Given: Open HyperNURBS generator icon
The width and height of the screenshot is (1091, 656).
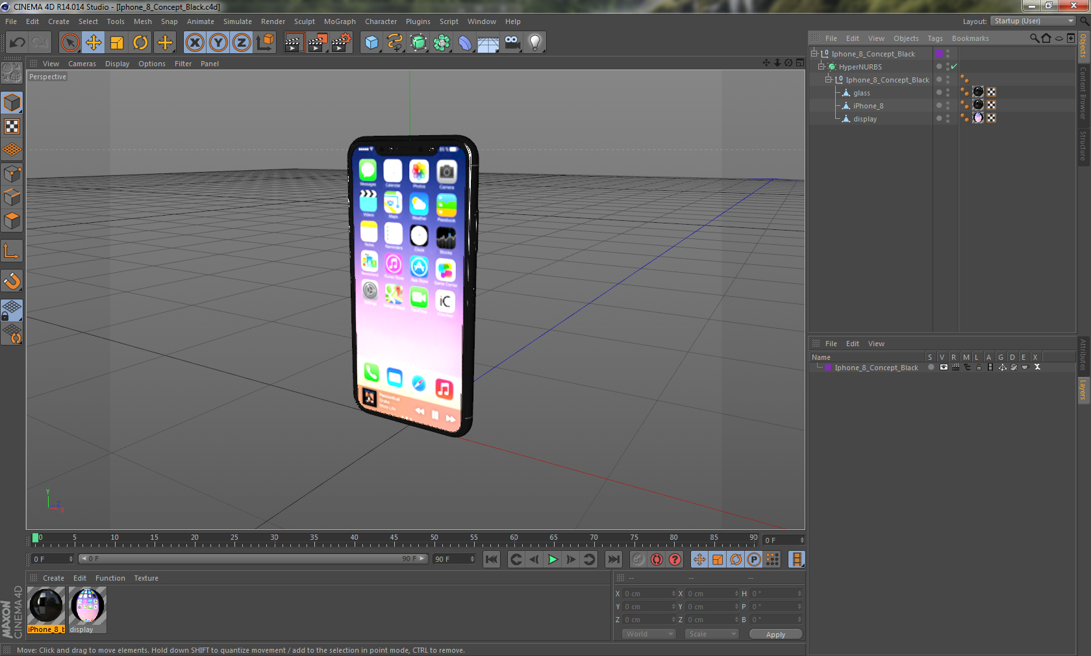Looking at the screenshot, I should click(x=418, y=43).
